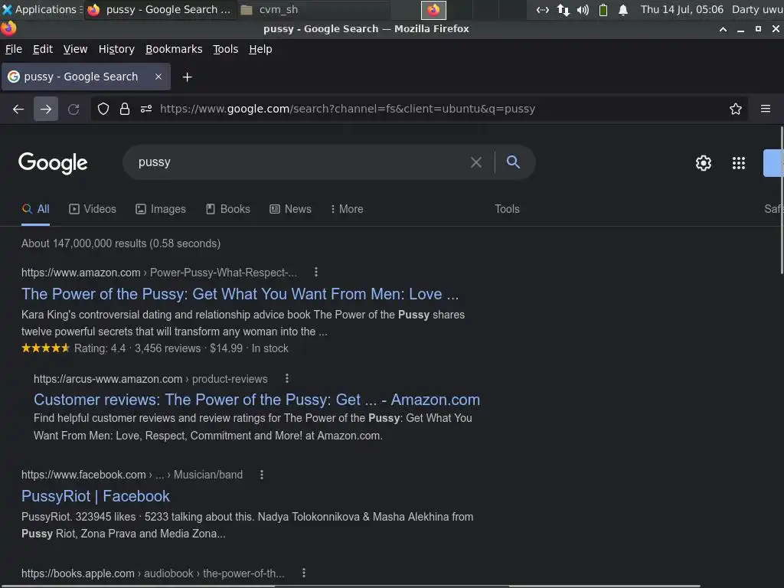Click into the Google search field
The width and height of the screenshot is (784, 588).
tap(300, 162)
